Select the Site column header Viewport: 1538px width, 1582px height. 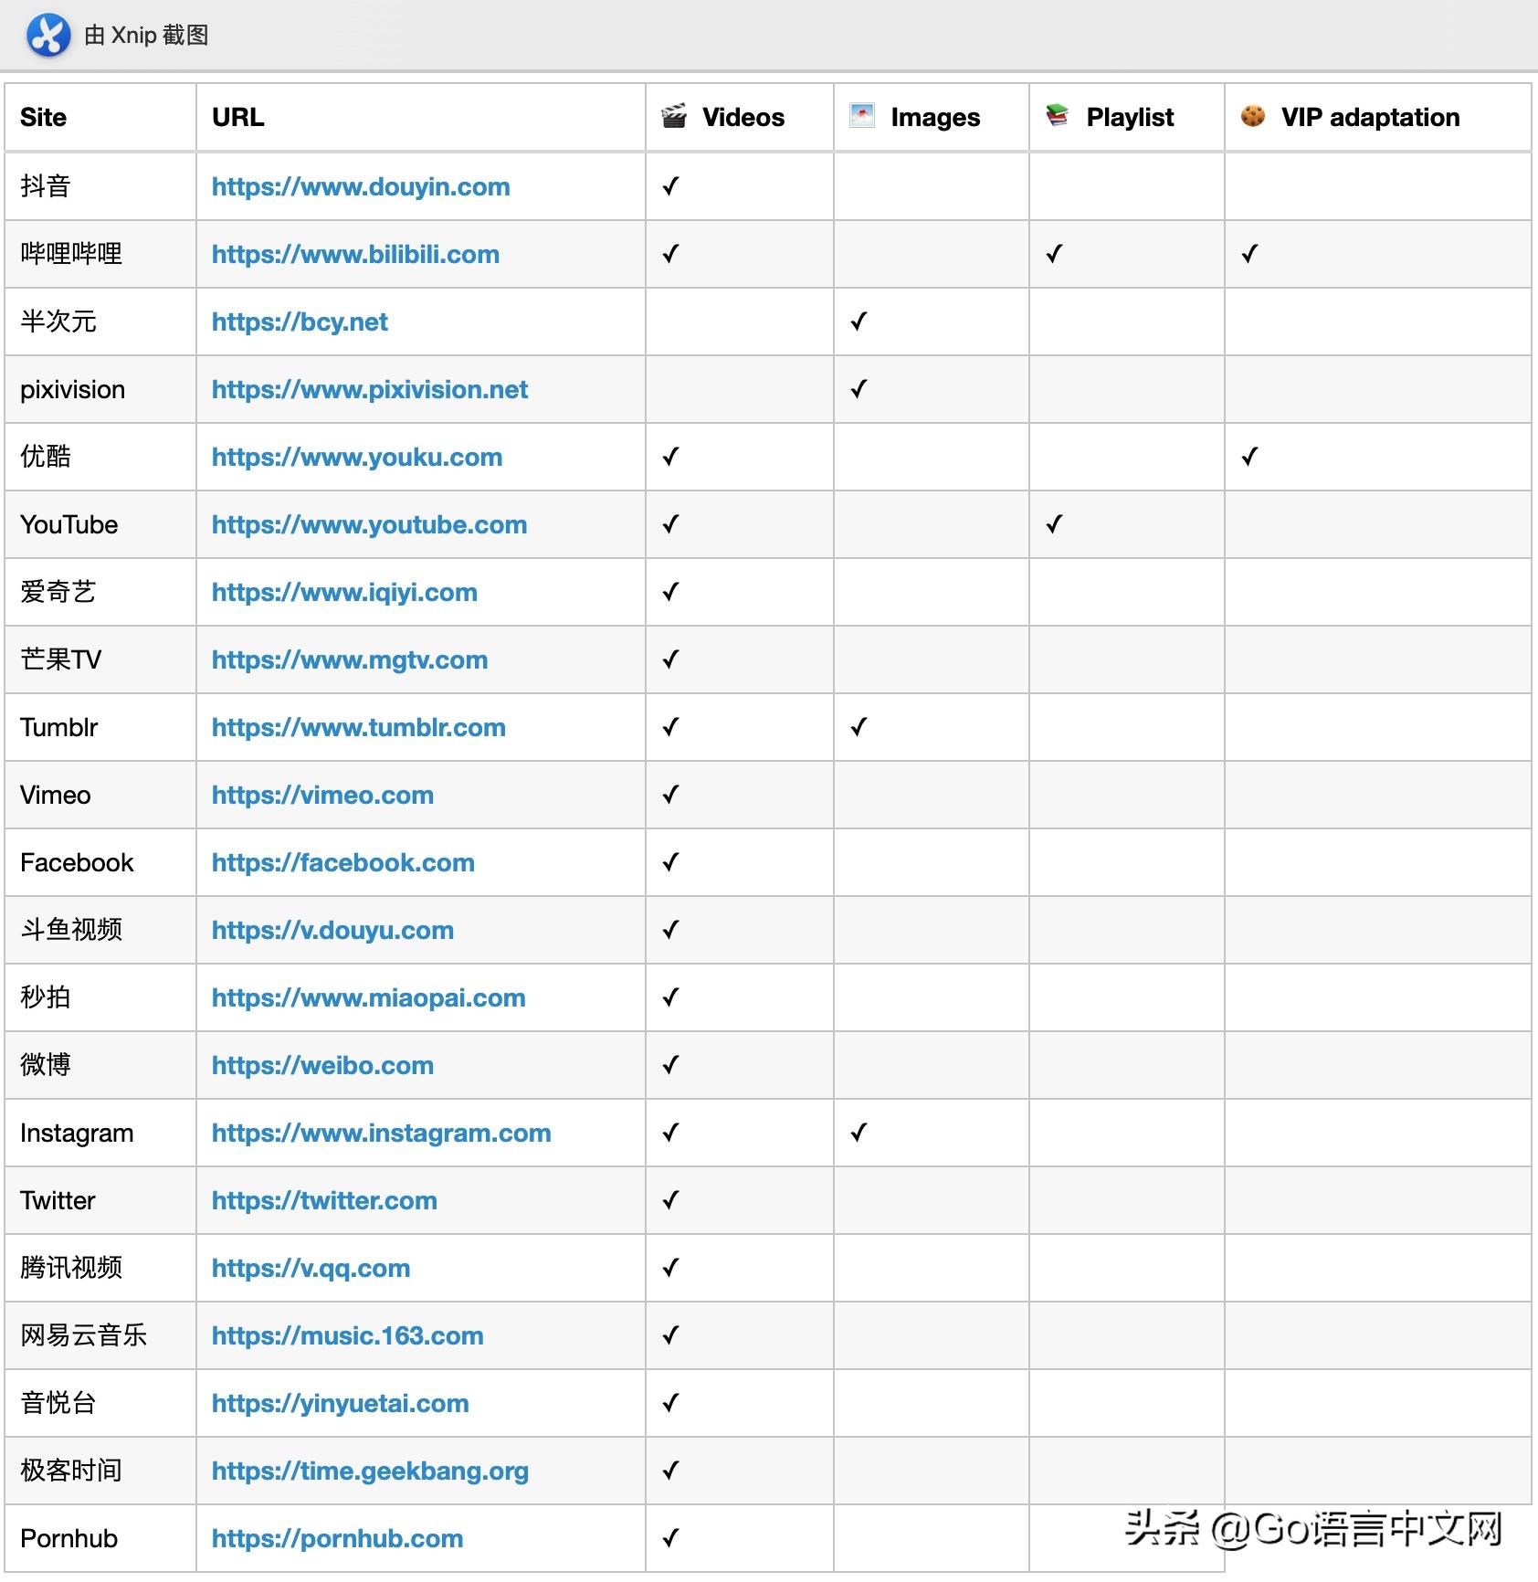pos(42,117)
